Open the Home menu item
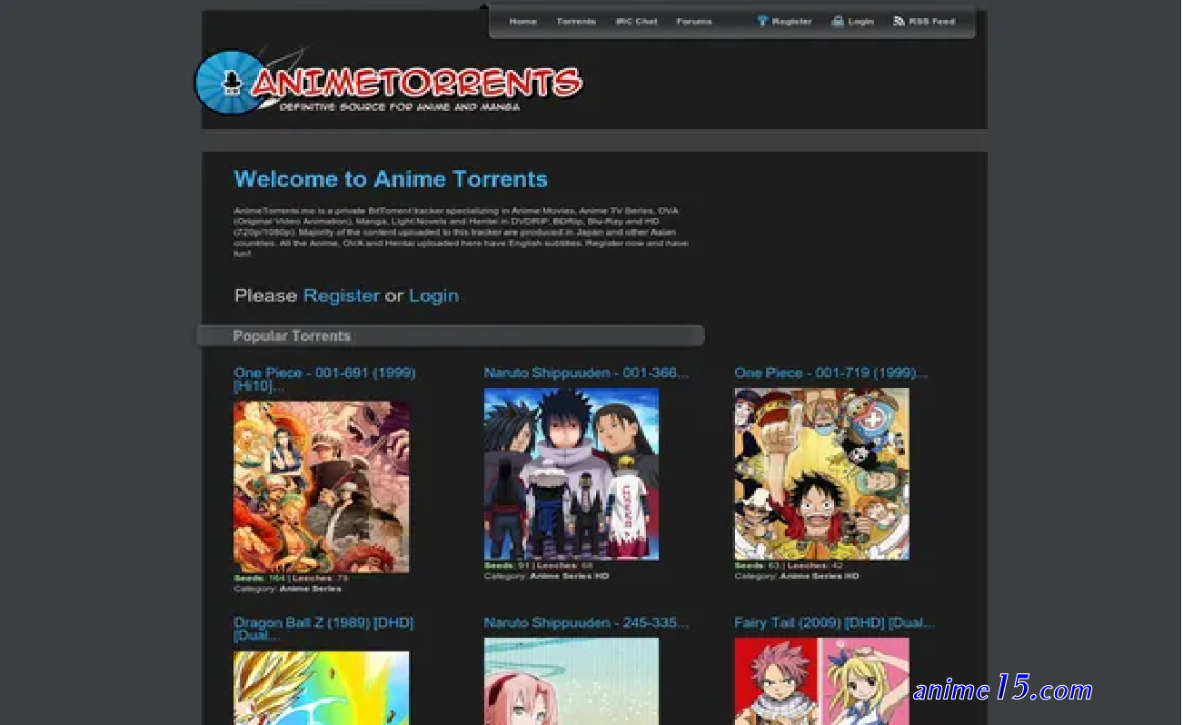Image resolution: width=1183 pixels, height=725 pixels. click(x=522, y=21)
